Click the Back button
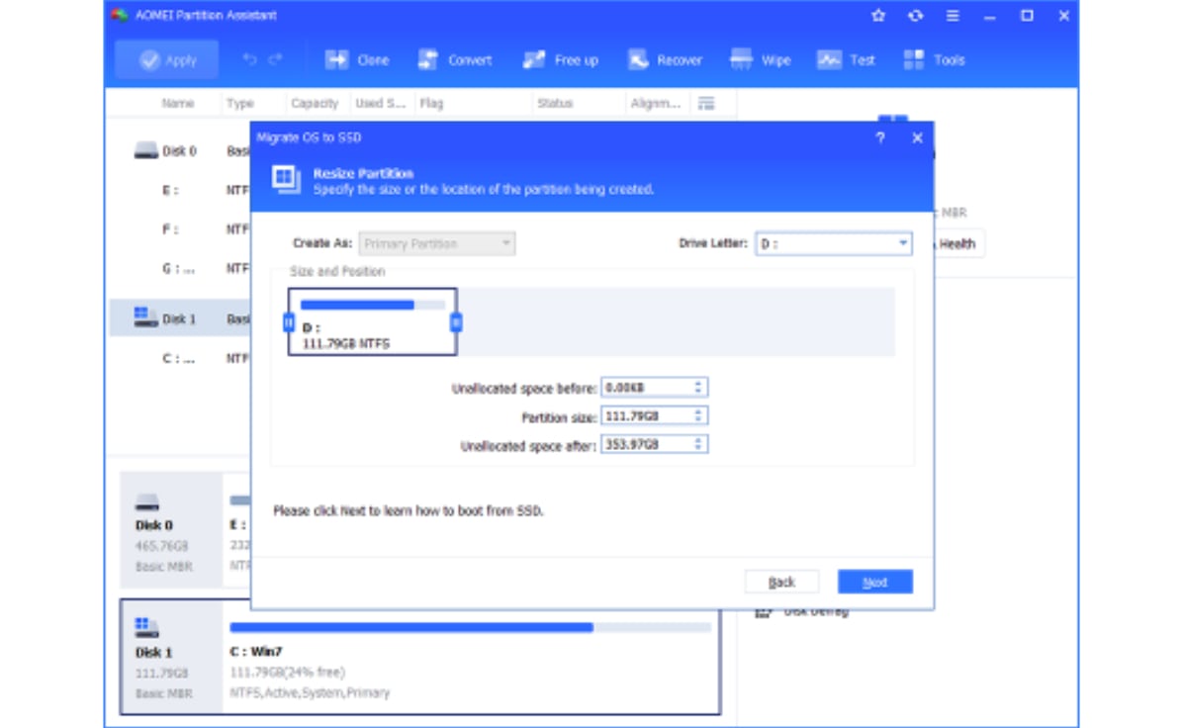Image resolution: width=1183 pixels, height=728 pixels. pos(781,582)
